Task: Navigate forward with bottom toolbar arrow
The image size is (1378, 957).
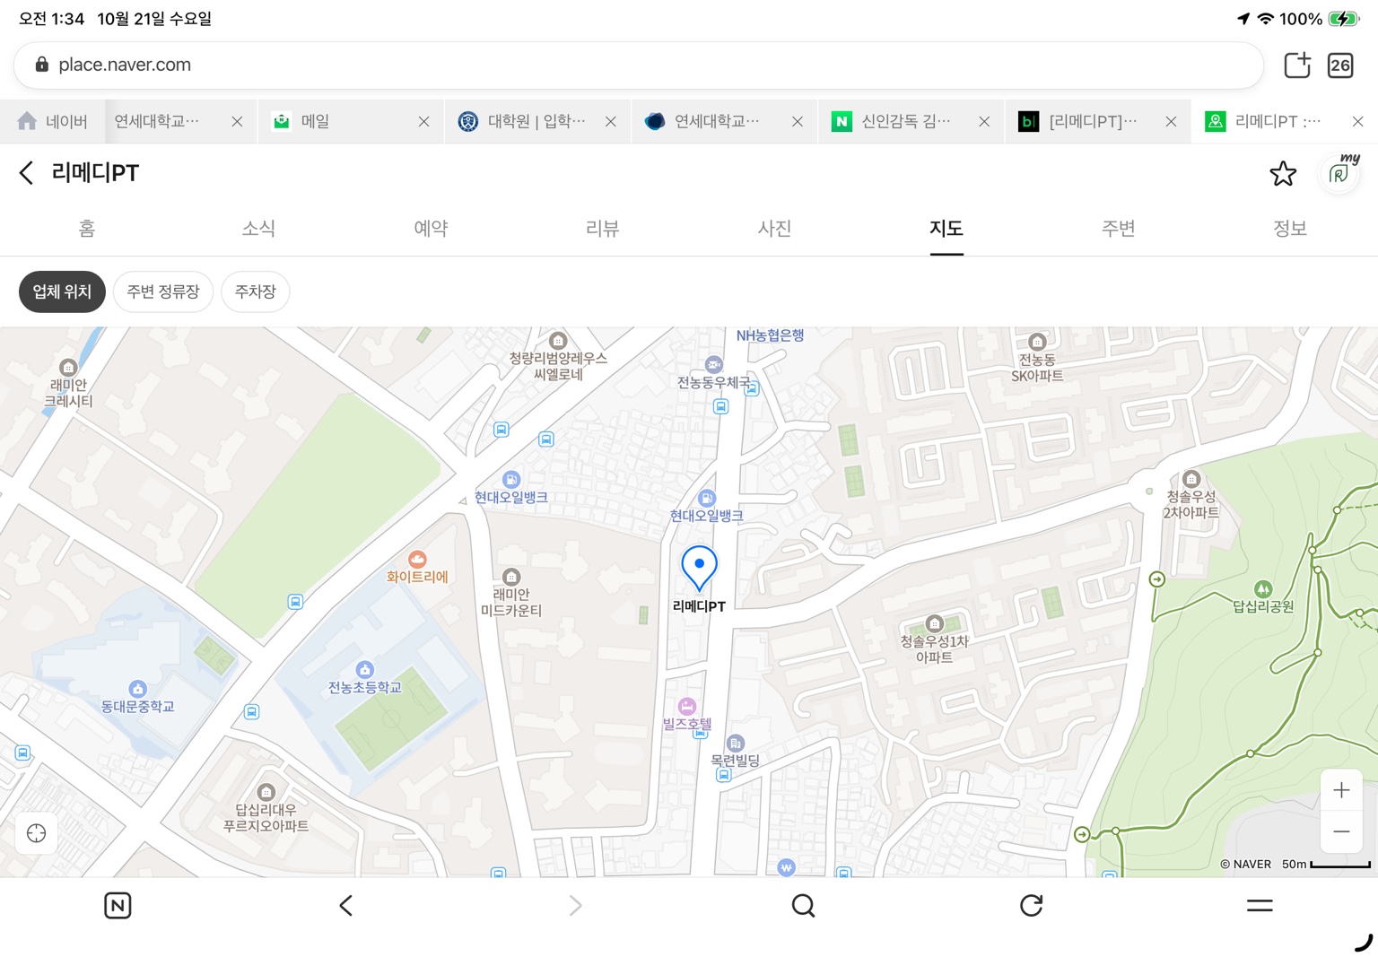Action: (575, 905)
